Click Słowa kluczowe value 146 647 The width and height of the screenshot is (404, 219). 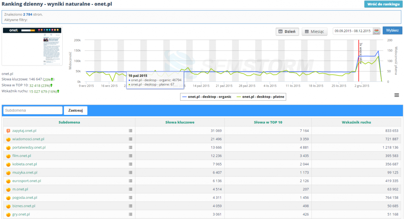[36, 80]
